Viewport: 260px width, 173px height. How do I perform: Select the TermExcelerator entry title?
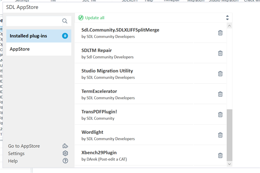coord(99,91)
